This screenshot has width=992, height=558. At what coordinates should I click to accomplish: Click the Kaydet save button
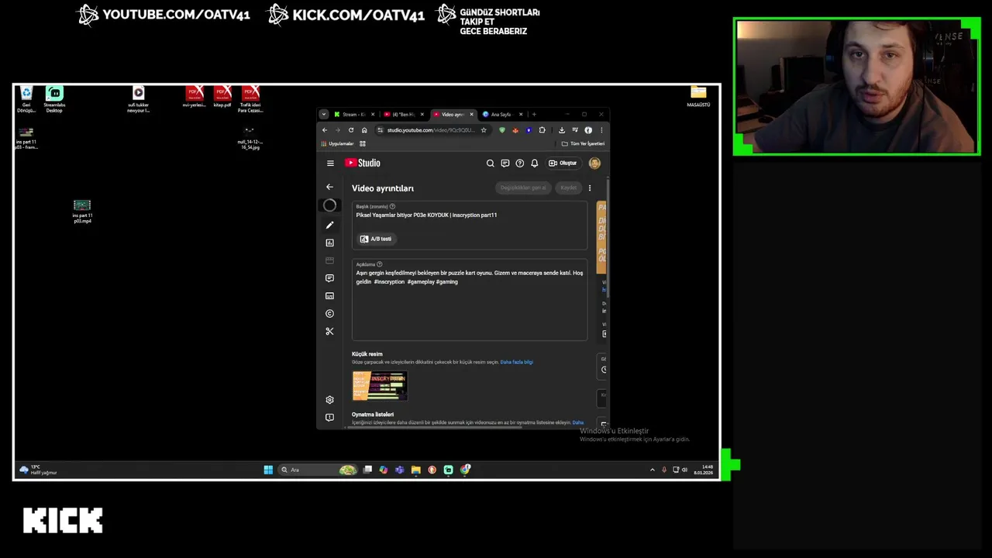click(569, 188)
